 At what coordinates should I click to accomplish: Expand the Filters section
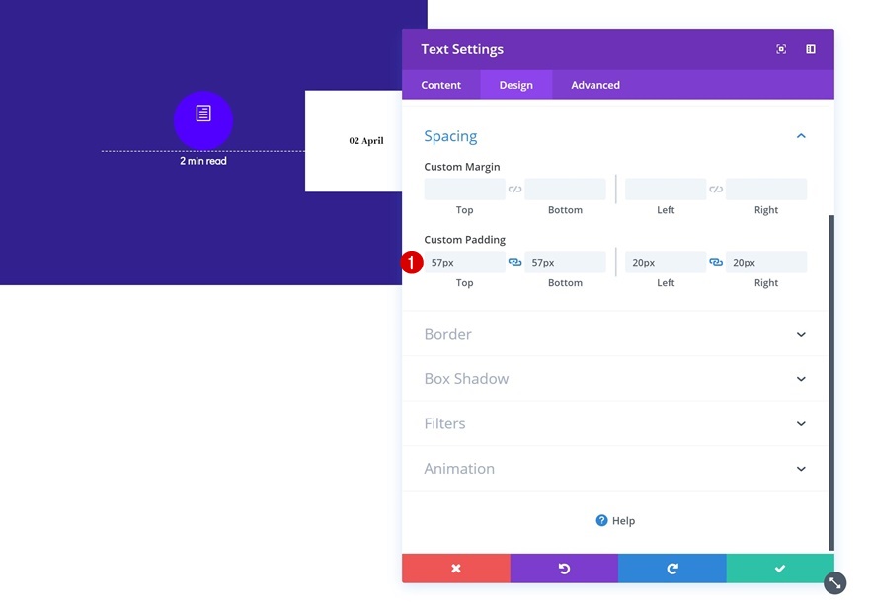[x=801, y=423]
